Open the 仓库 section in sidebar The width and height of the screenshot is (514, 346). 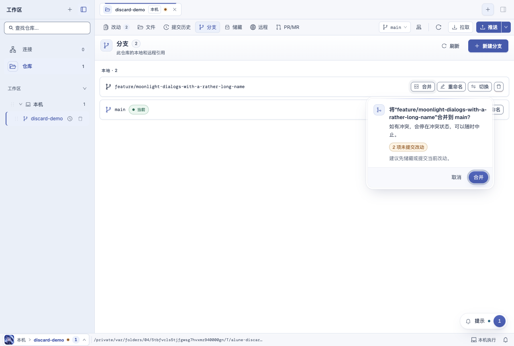pyautogui.click(x=47, y=66)
